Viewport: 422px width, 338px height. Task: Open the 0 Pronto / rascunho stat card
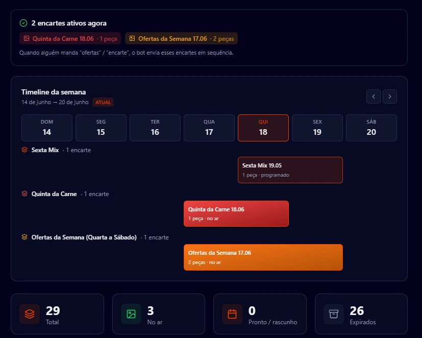(x=260, y=314)
